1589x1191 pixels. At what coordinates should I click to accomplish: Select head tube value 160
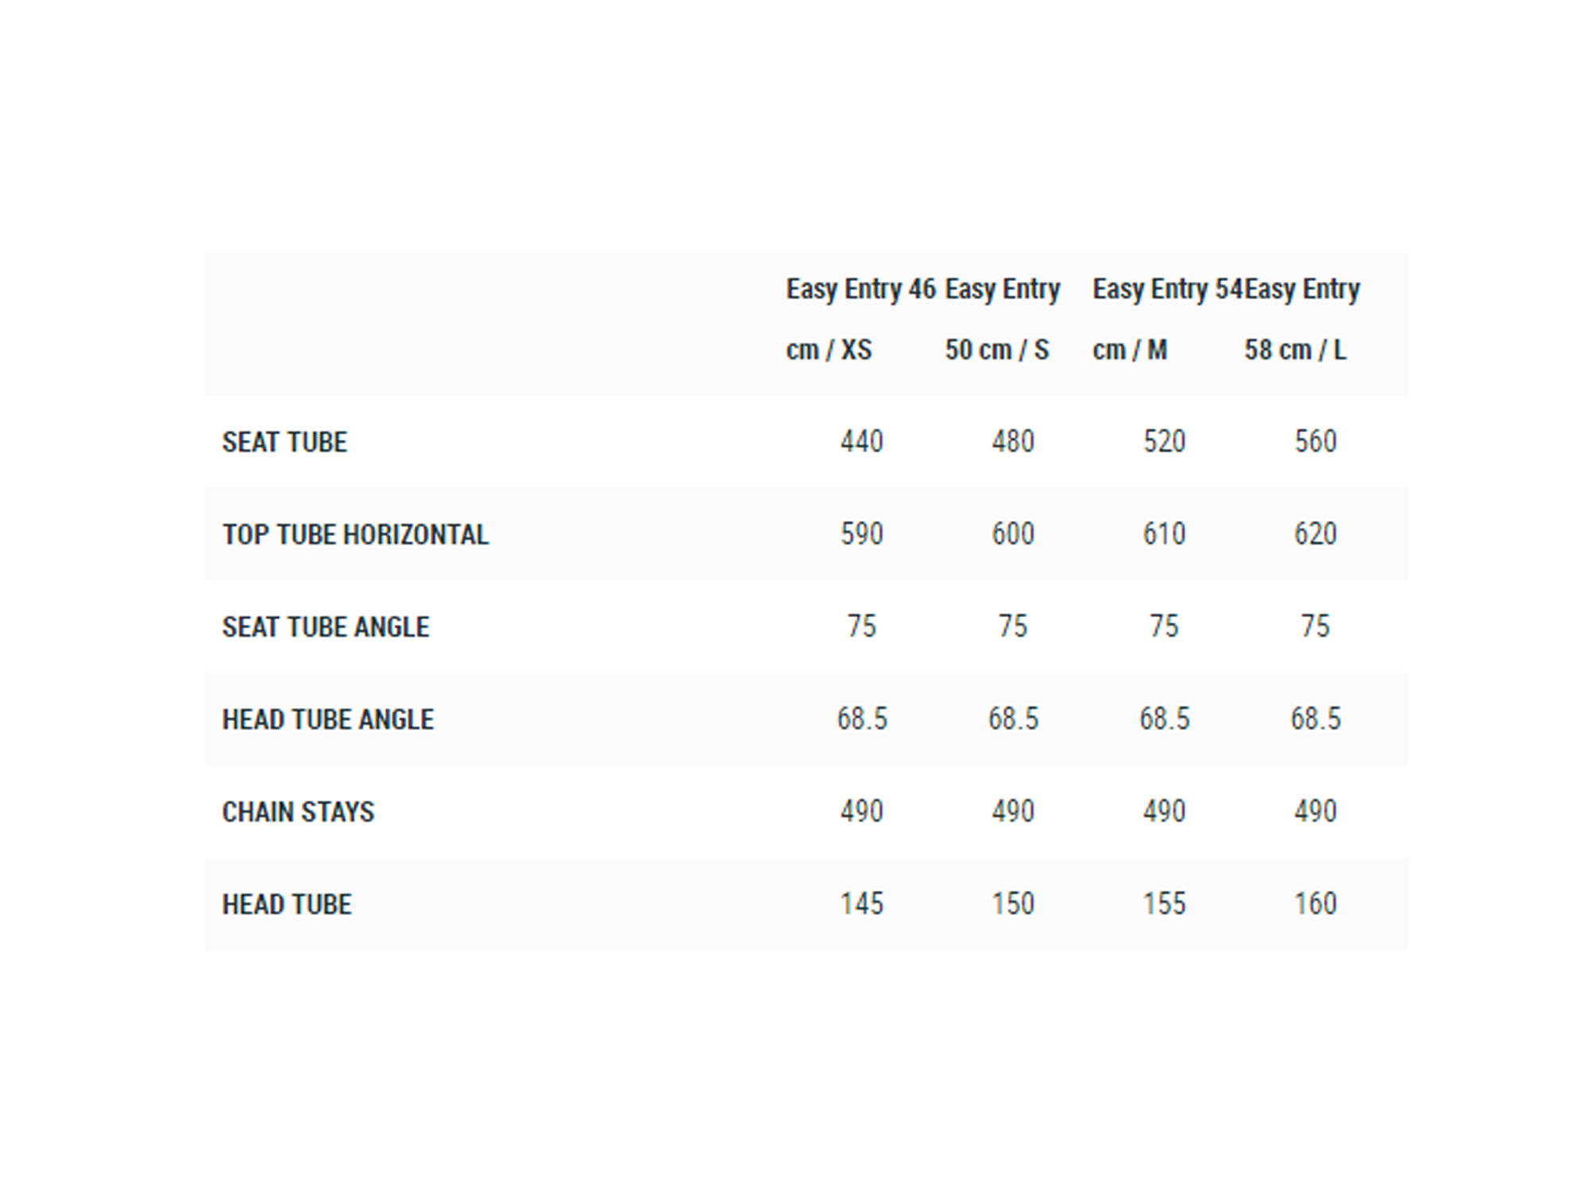click(x=1316, y=904)
